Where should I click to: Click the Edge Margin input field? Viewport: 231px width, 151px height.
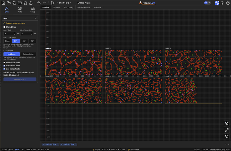coord(27,34)
